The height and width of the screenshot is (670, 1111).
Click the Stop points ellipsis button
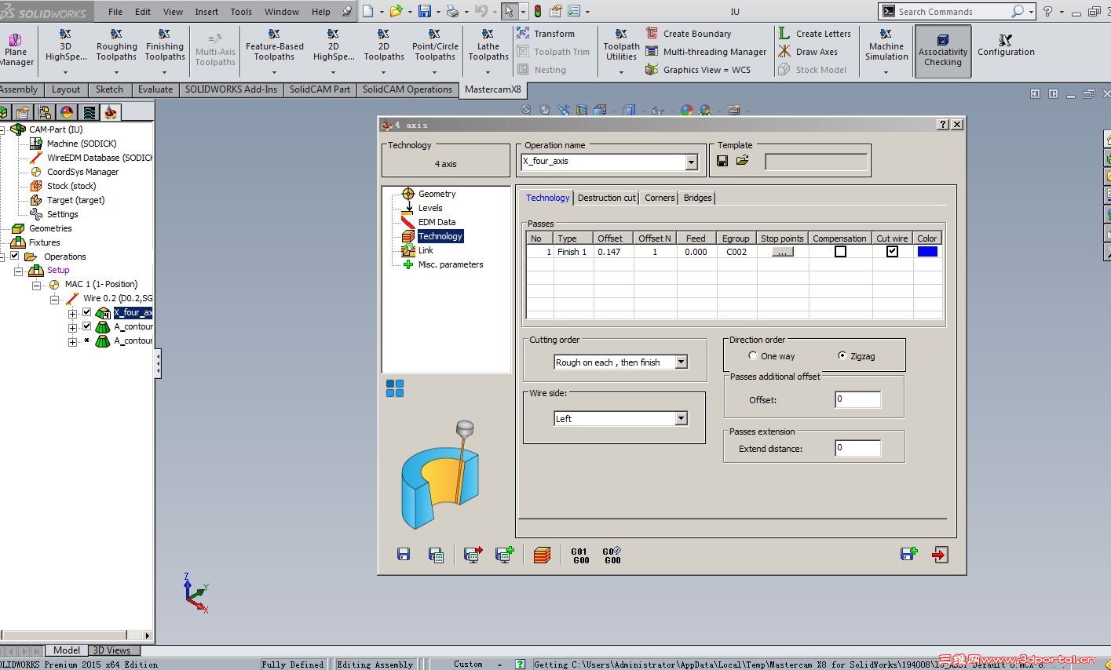pos(783,252)
